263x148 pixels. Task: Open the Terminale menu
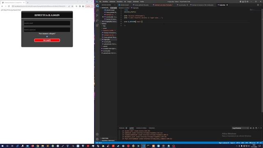tap(136, 2)
